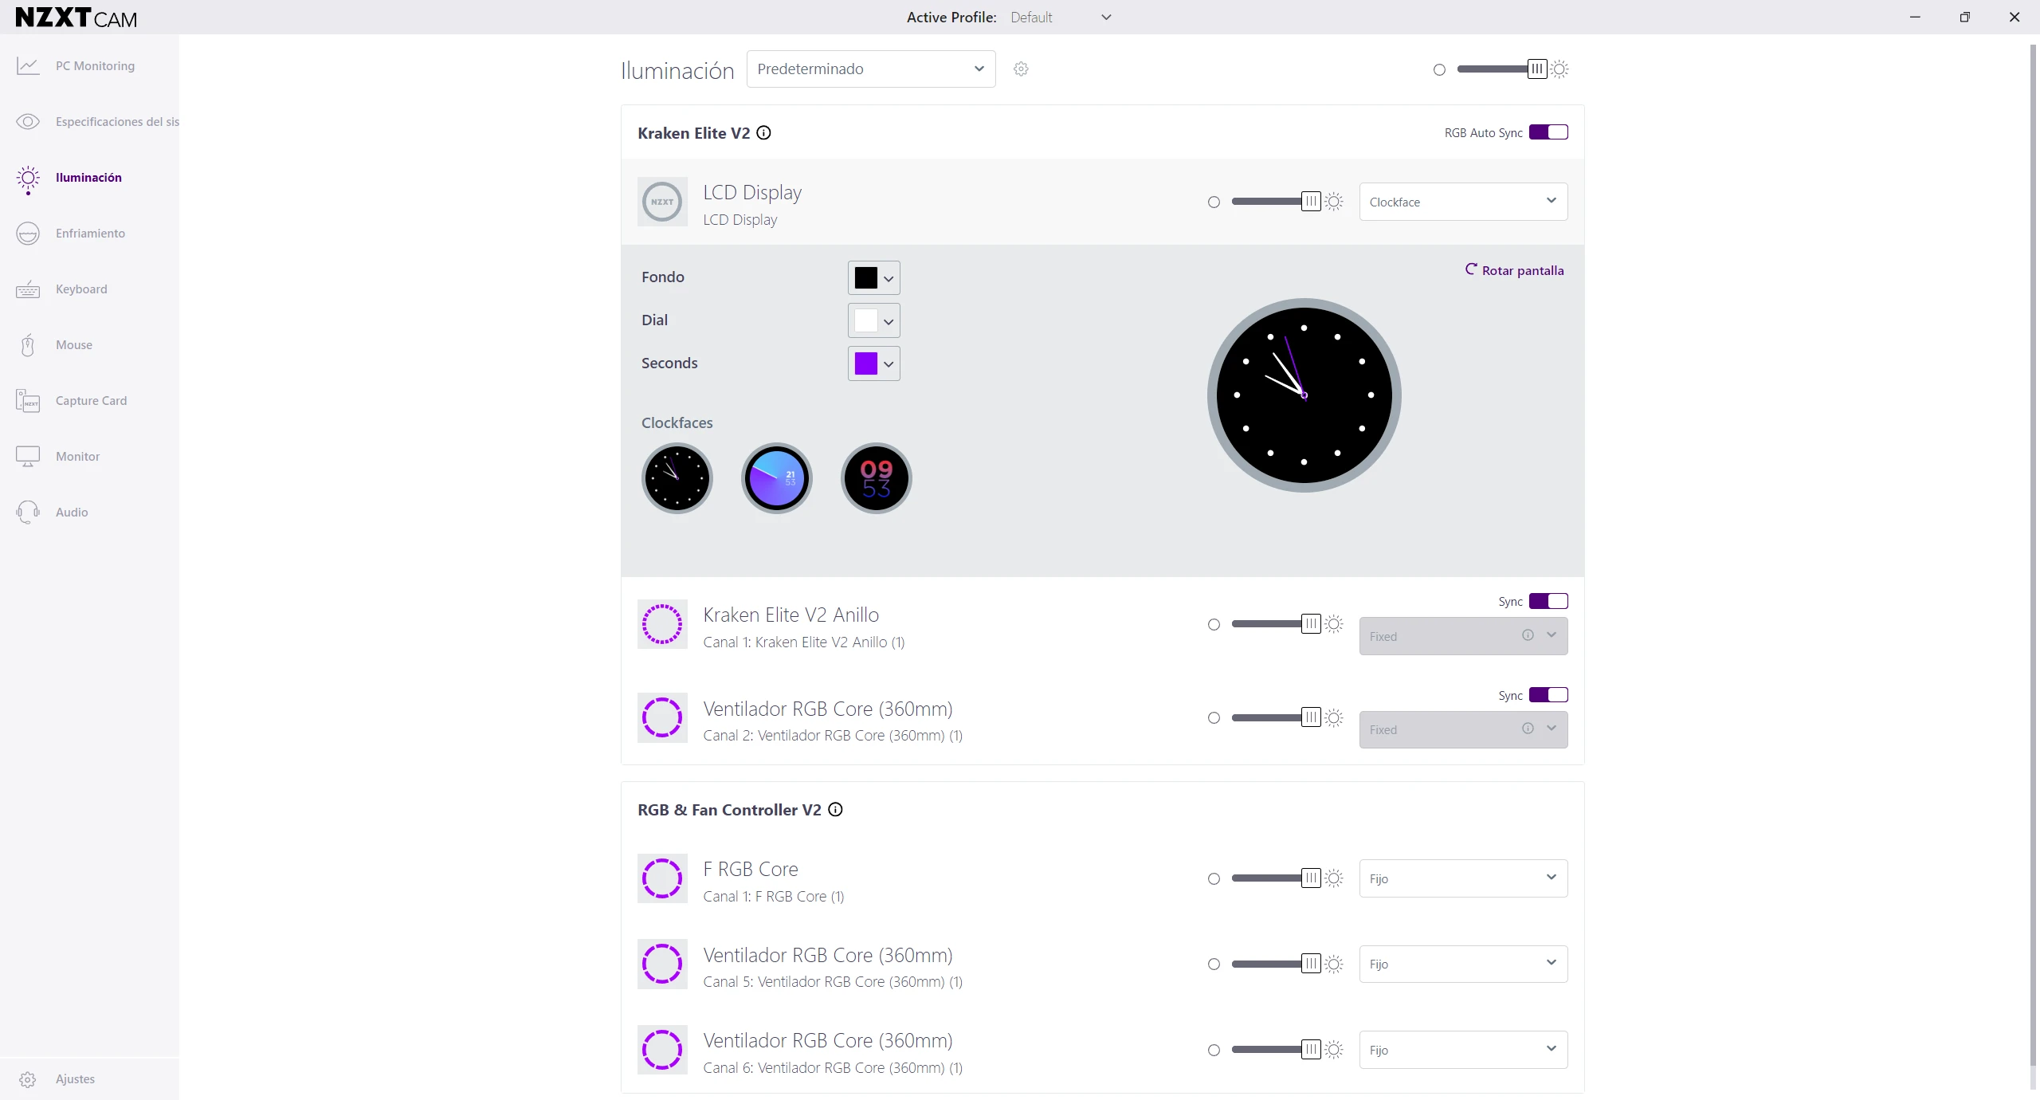The height and width of the screenshot is (1100, 2040).
Task: Click the Canal 5 Ventilador RGB Core icon
Action: pyautogui.click(x=662, y=964)
